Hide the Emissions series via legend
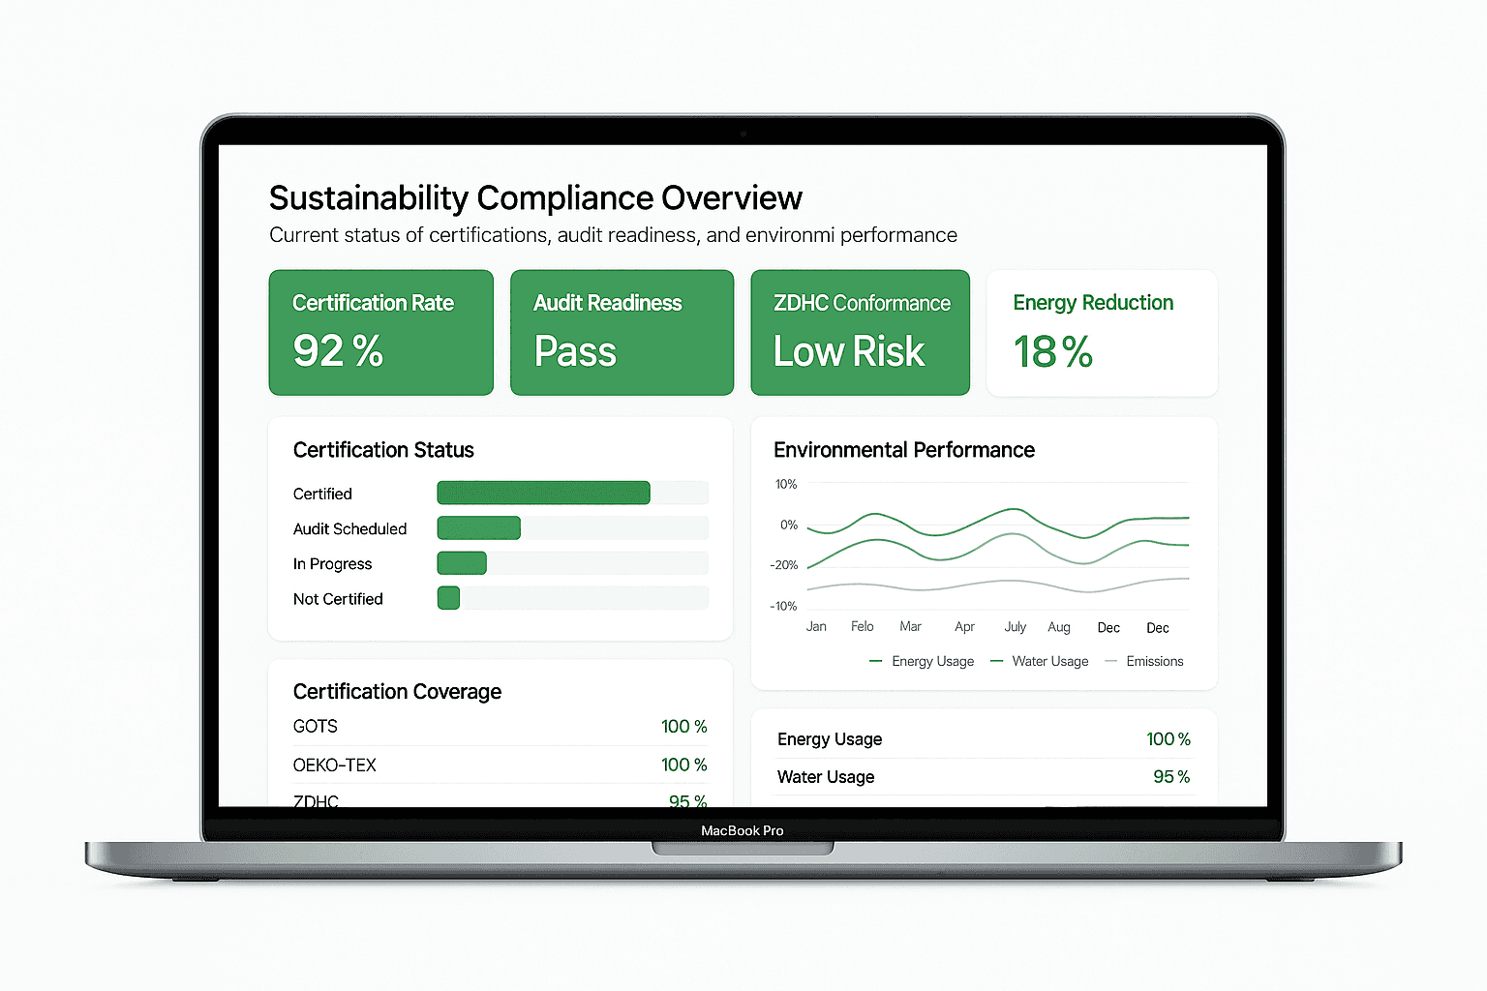 (x=1145, y=661)
